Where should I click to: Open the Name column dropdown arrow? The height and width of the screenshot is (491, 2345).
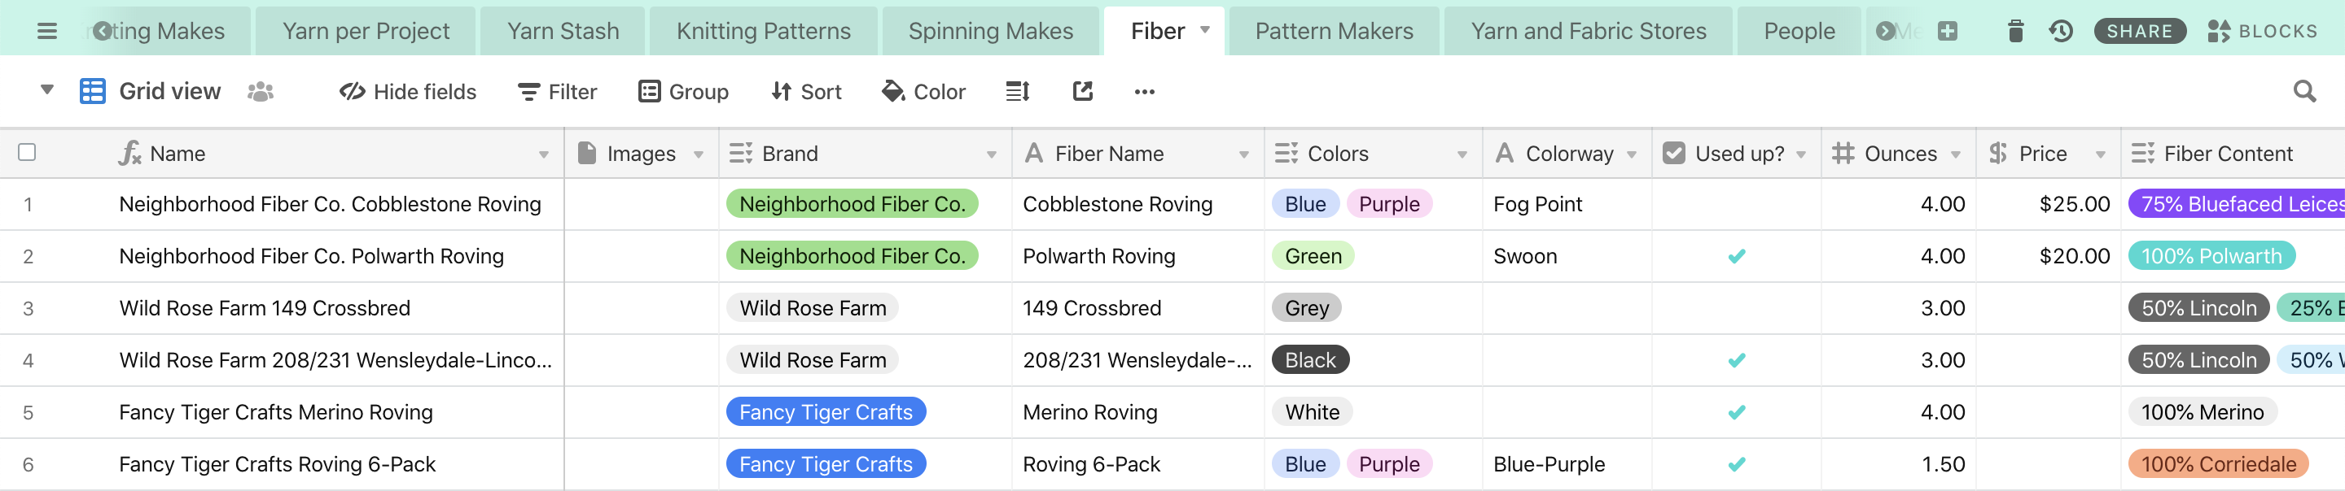[x=543, y=154]
